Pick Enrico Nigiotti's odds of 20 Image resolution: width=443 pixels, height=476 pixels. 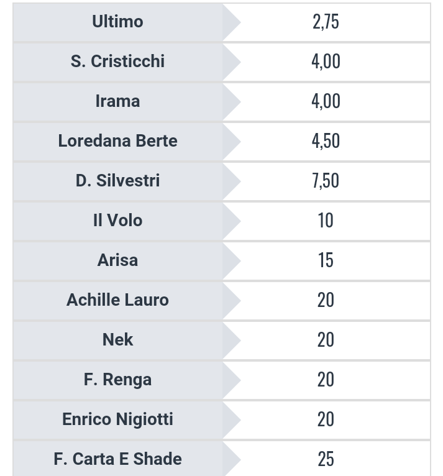326,419
